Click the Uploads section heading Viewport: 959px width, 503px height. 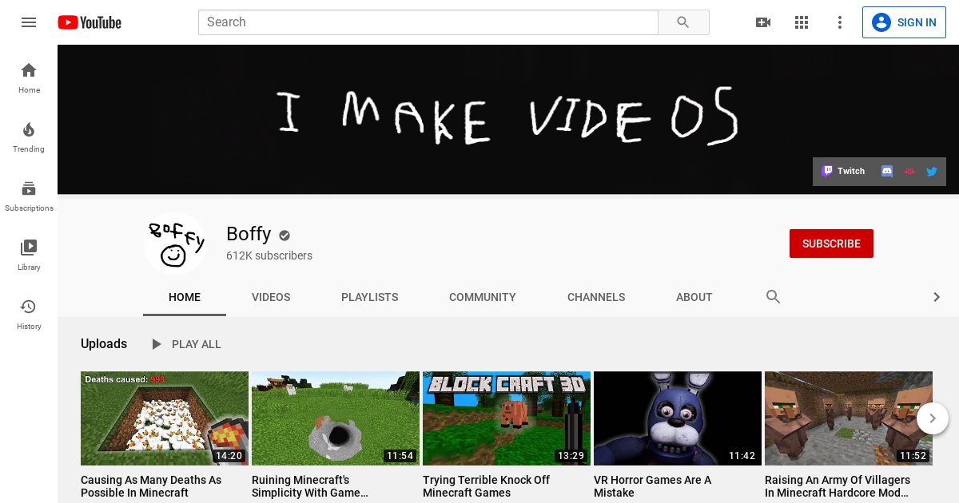[x=104, y=344]
